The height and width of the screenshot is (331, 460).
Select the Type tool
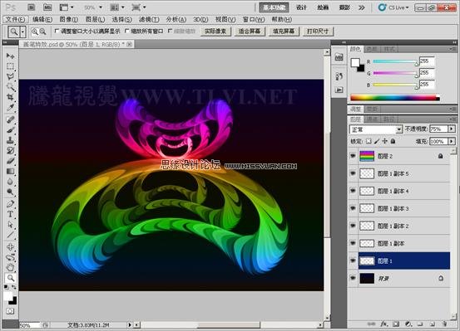pos(10,214)
